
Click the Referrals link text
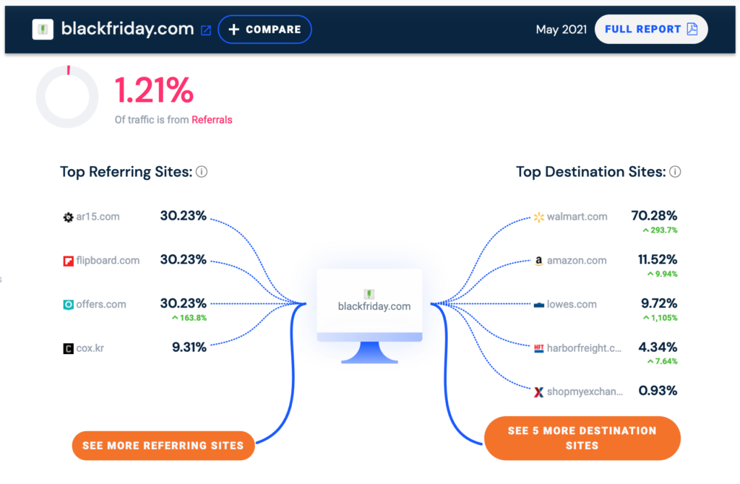pyautogui.click(x=212, y=120)
